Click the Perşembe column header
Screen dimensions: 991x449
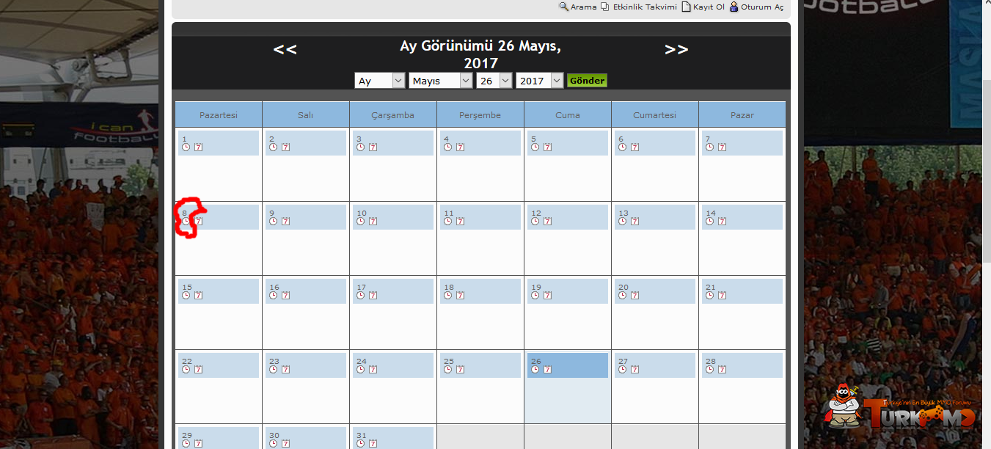480,115
